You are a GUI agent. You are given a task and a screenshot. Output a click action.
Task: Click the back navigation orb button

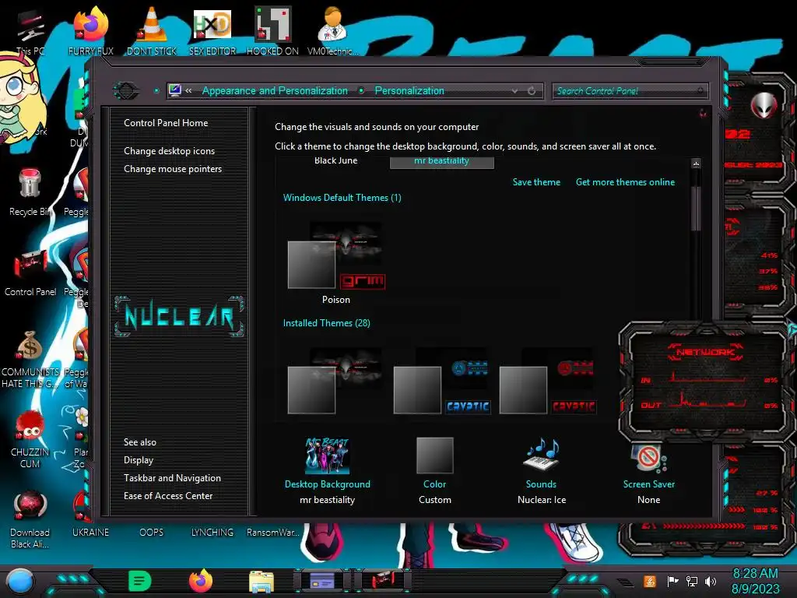pyautogui.click(x=126, y=91)
